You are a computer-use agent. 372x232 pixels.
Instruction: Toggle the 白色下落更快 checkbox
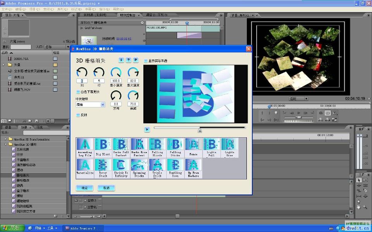pos(78,92)
